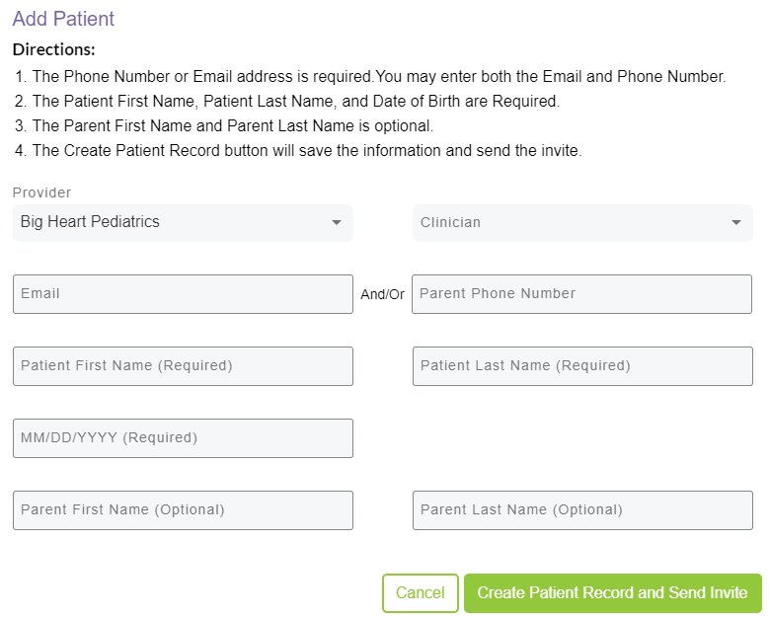Click the And/Or text between fields
Screen dimensions: 769x618
tap(382, 294)
